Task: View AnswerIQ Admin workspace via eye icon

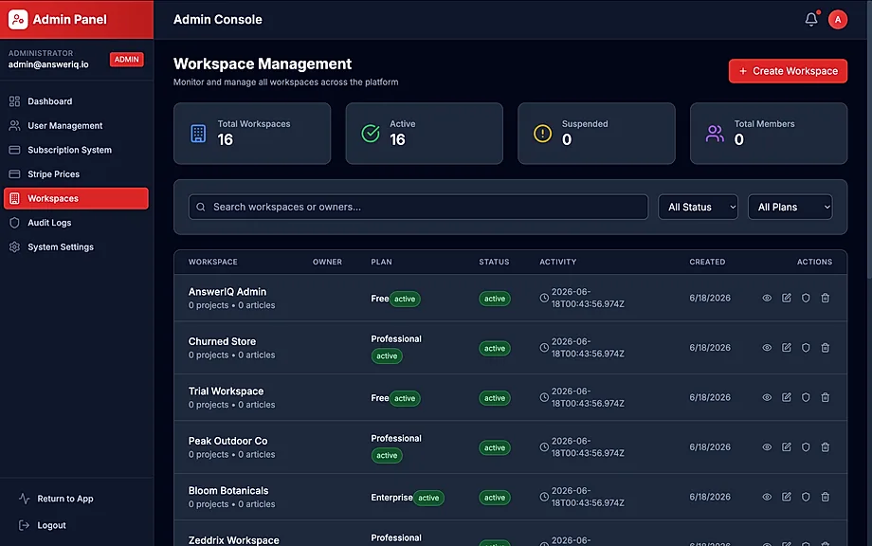Action: [767, 298]
